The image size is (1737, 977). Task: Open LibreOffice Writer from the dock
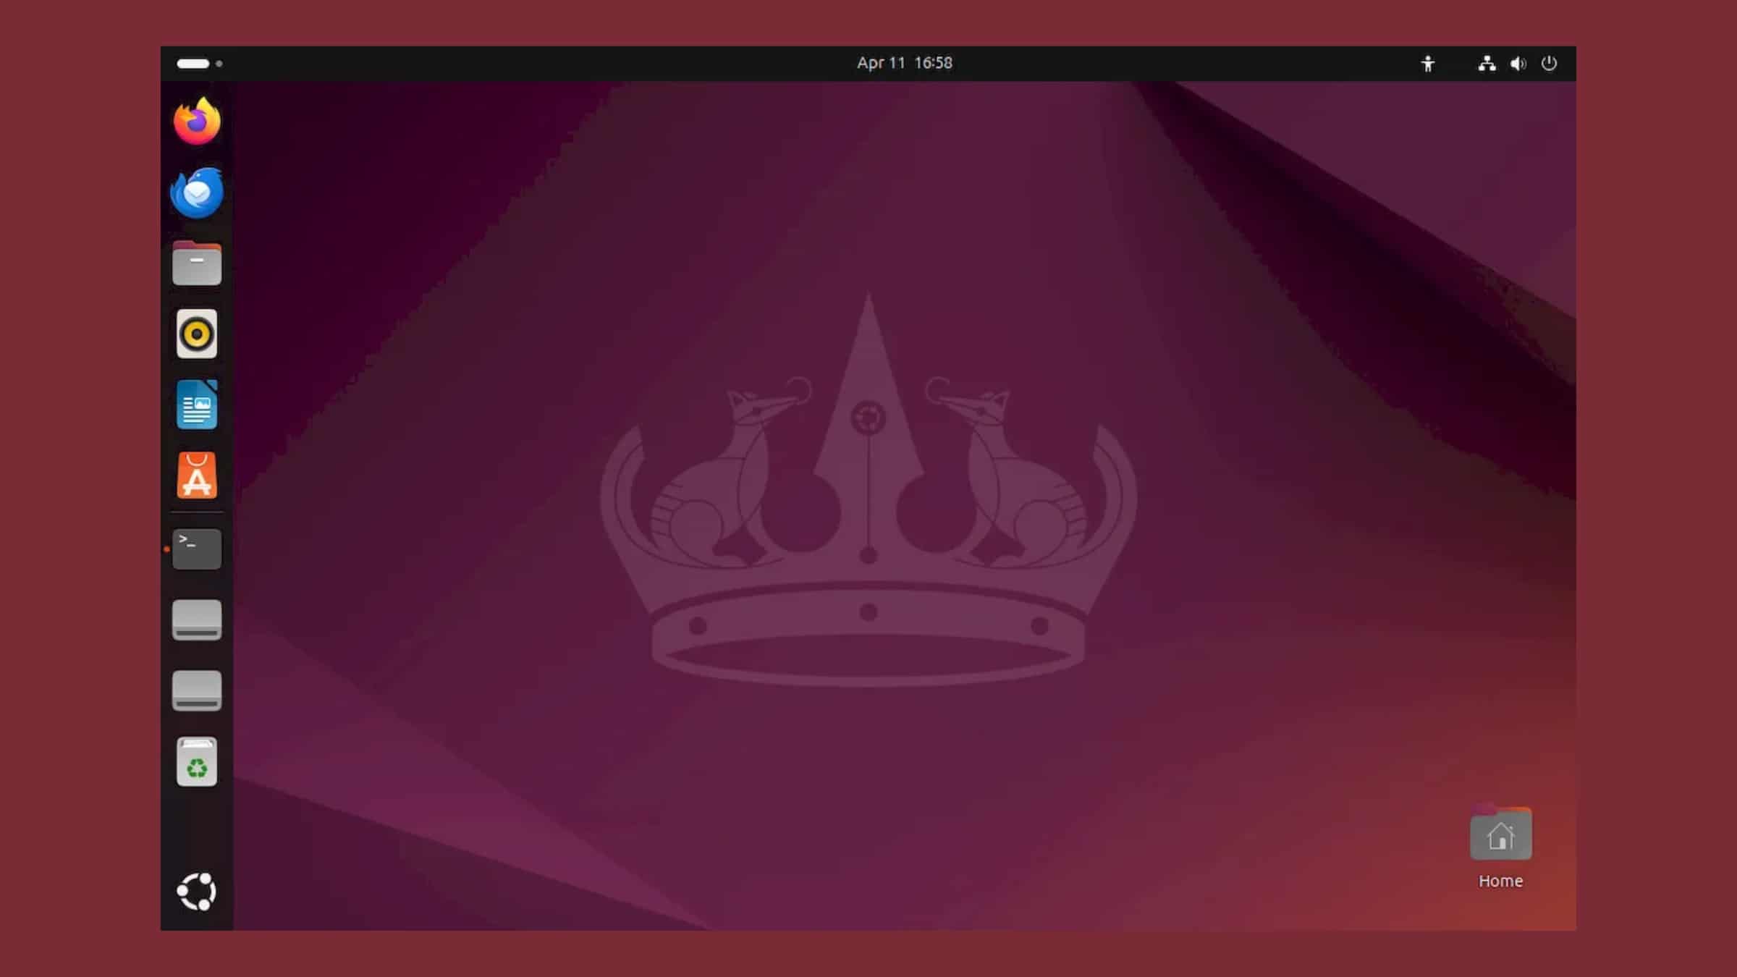(x=197, y=405)
